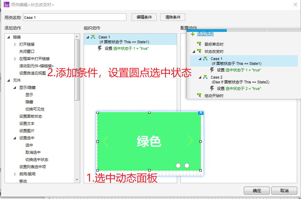
Task: Click (Else If 面板状态于 This == State2) condition text
Action: pyautogui.click(x=240, y=82)
